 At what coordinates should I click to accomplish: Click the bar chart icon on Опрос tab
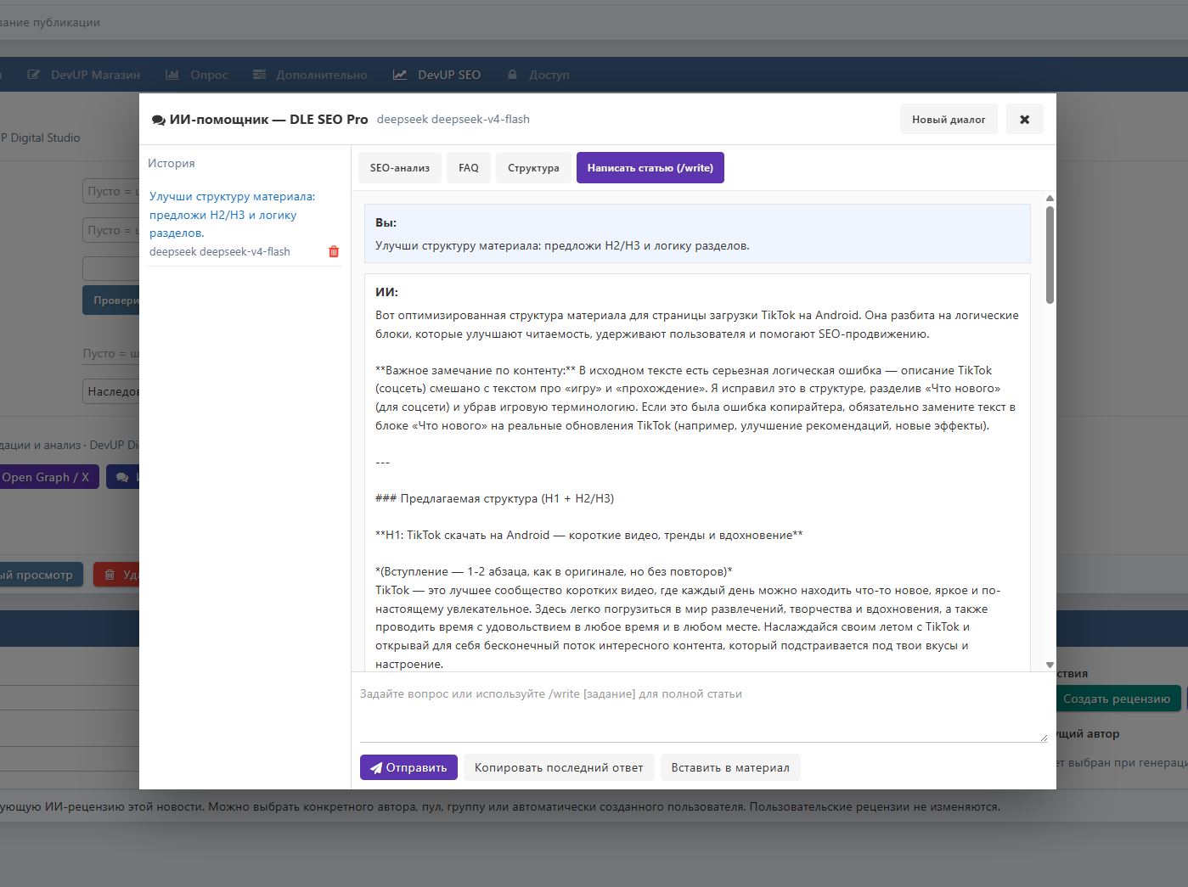(172, 75)
